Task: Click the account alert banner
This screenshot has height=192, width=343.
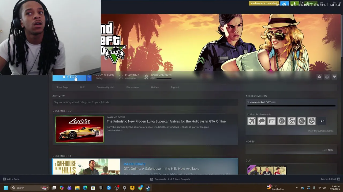Action: [x=264, y=3]
